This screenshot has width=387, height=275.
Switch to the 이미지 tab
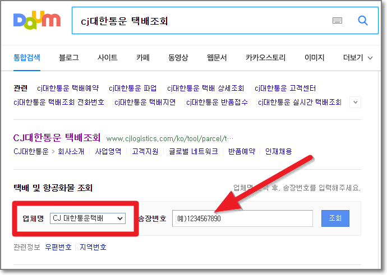point(314,58)
